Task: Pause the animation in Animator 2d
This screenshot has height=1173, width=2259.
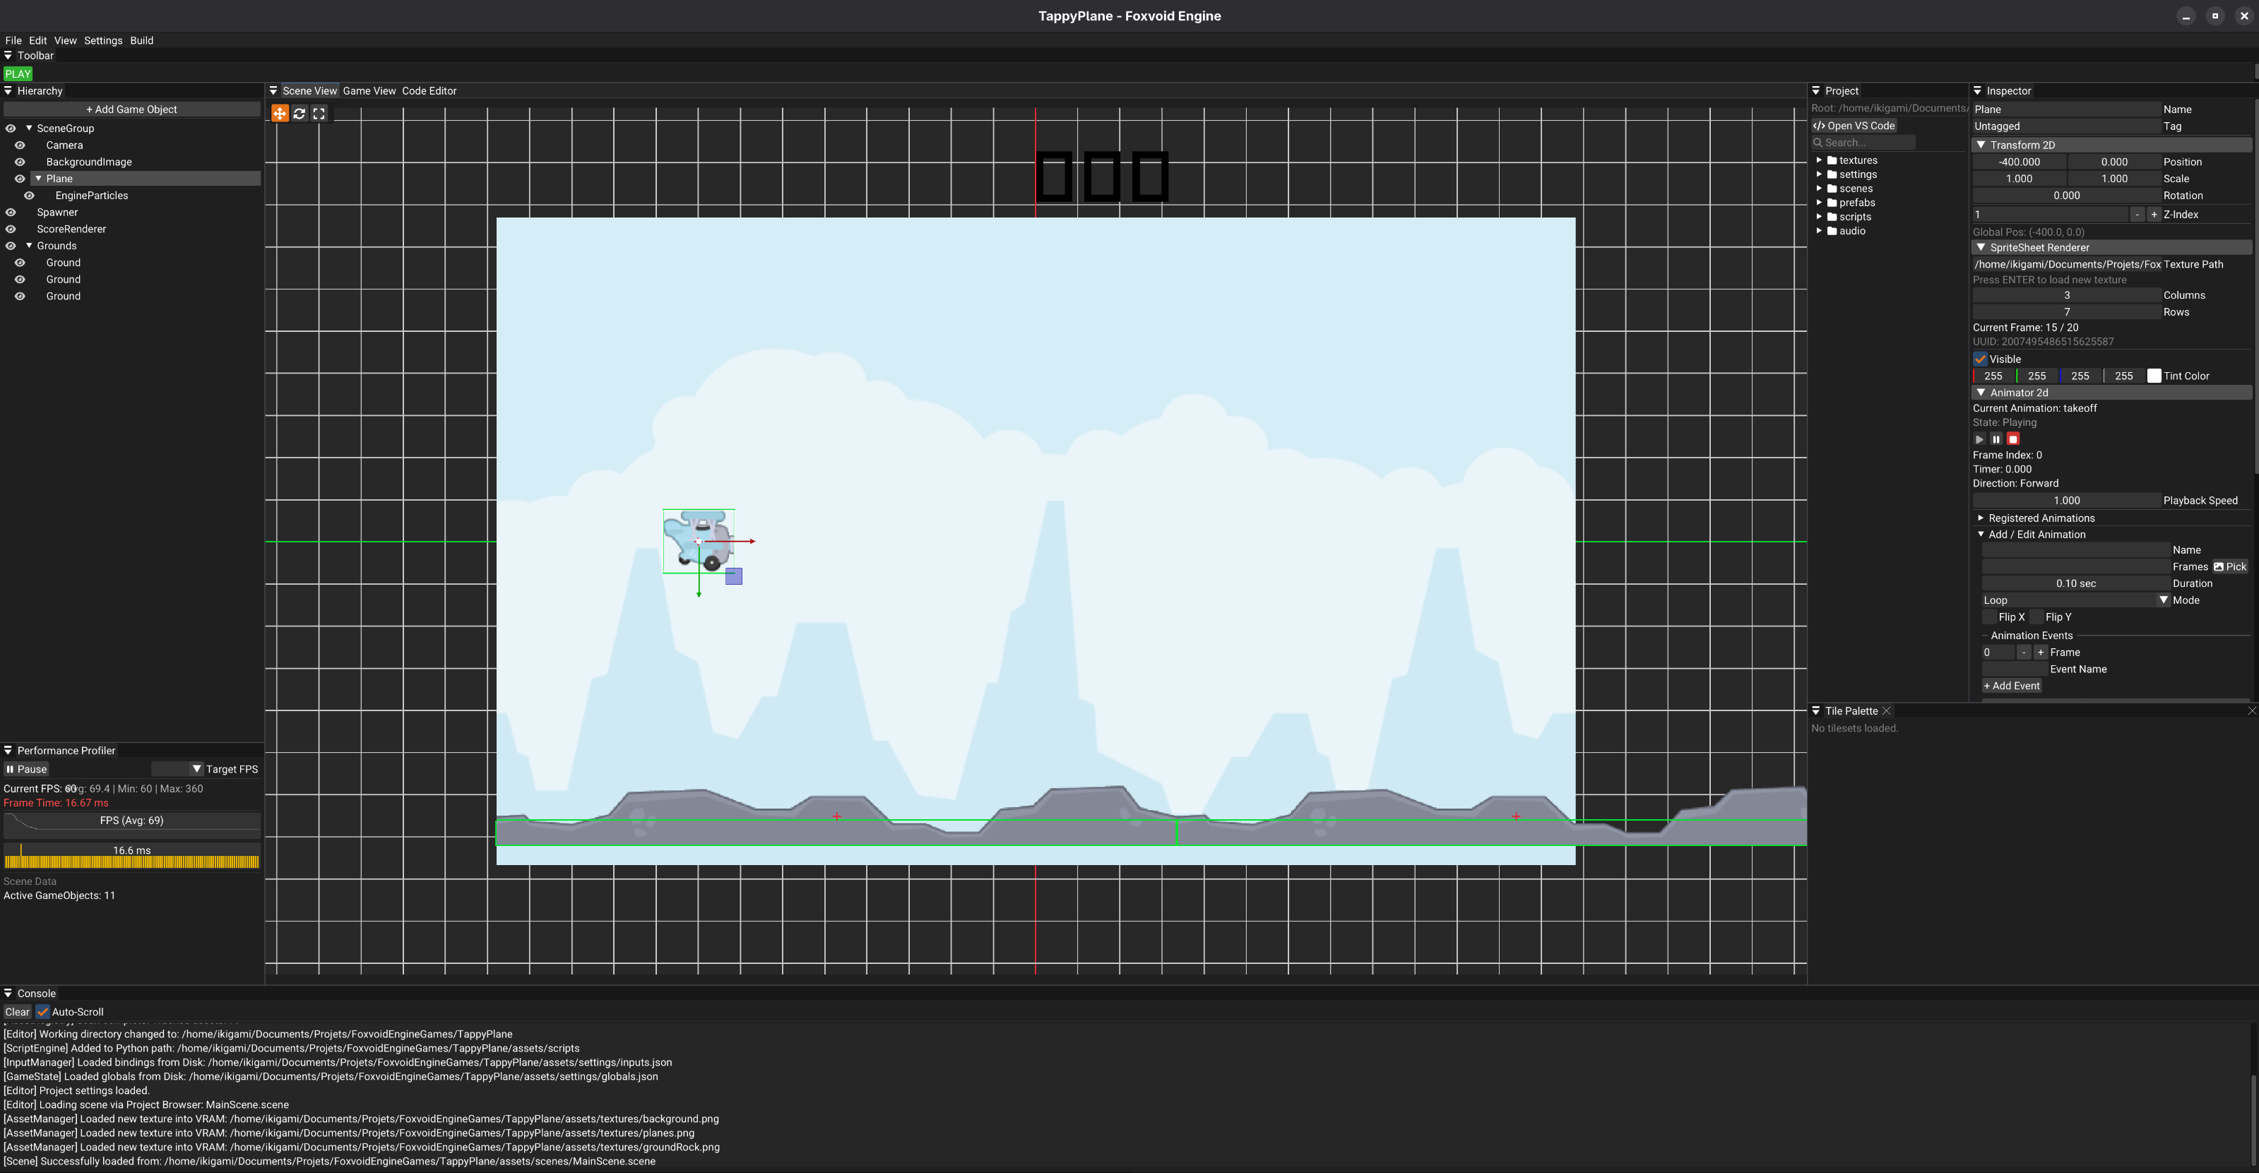Action: tap(1996, 439)
